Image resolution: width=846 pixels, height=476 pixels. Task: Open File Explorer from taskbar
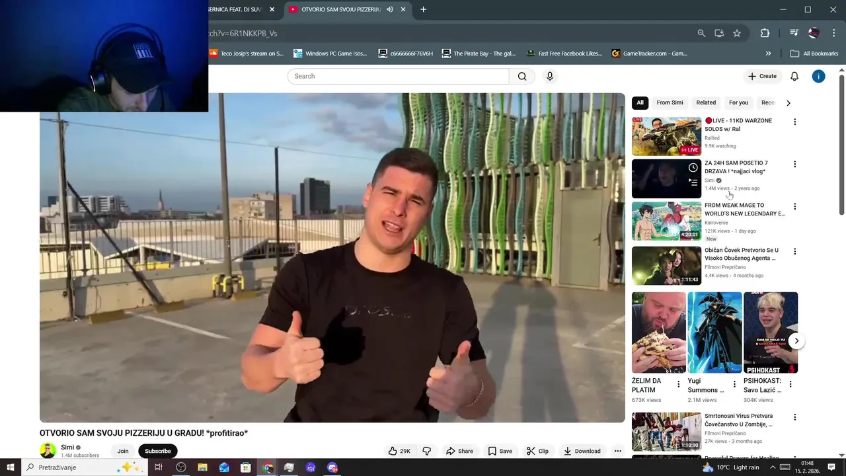click(x=202, y=467)
